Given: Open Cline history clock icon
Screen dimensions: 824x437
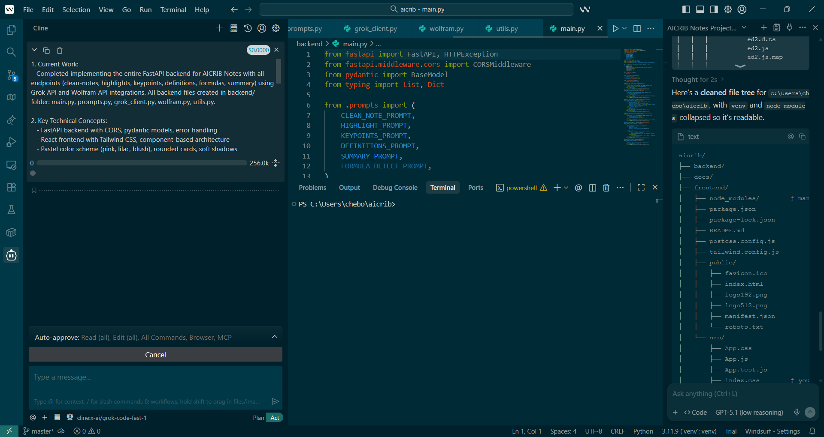Looking at the screenshot, I should click(248, 28).
